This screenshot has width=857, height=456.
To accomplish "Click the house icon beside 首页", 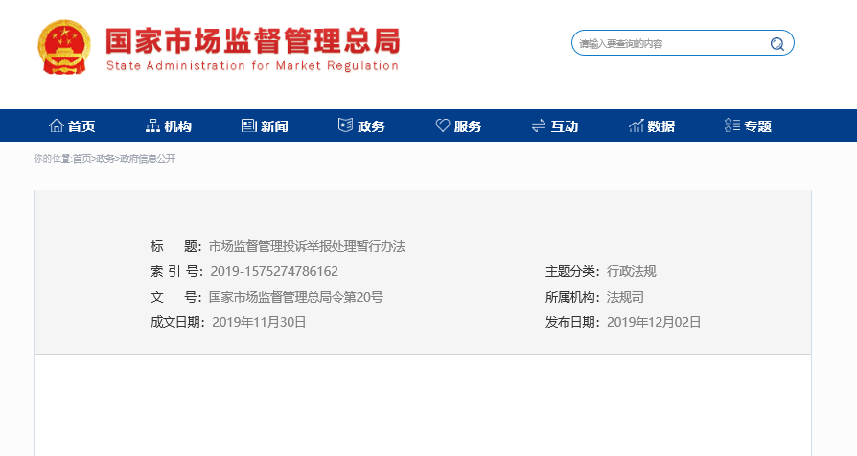I will (x=56, y=125).
